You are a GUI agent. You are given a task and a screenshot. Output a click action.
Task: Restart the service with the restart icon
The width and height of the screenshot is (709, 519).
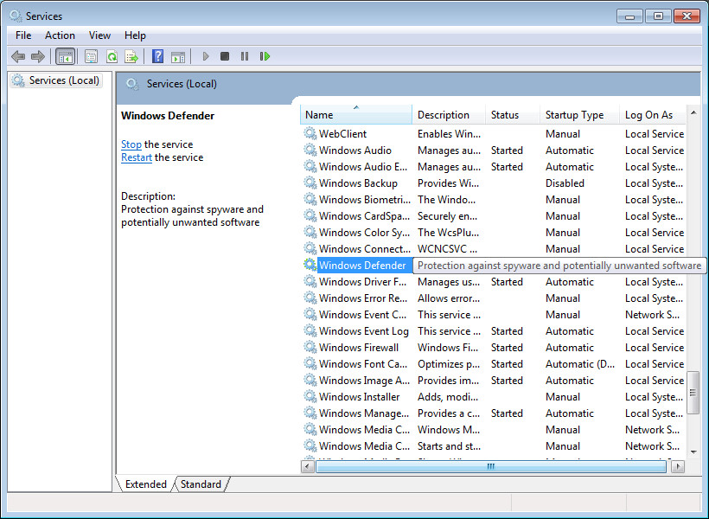[x=265, y=55]
